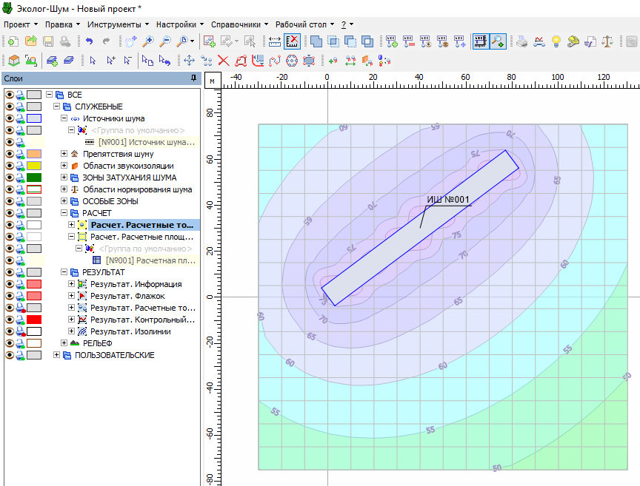Image resolution: width=640 pixels, height=486 pixels.
Task: Click the Save project floppy disk icon
Action: click(48, 42)
